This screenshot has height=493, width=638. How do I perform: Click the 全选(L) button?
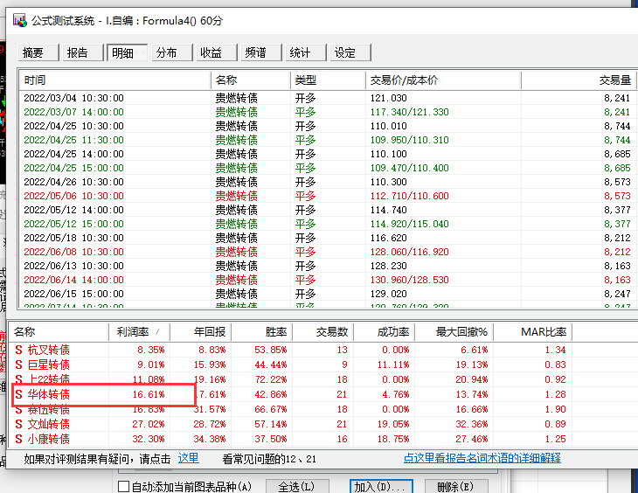coord(297,487)
